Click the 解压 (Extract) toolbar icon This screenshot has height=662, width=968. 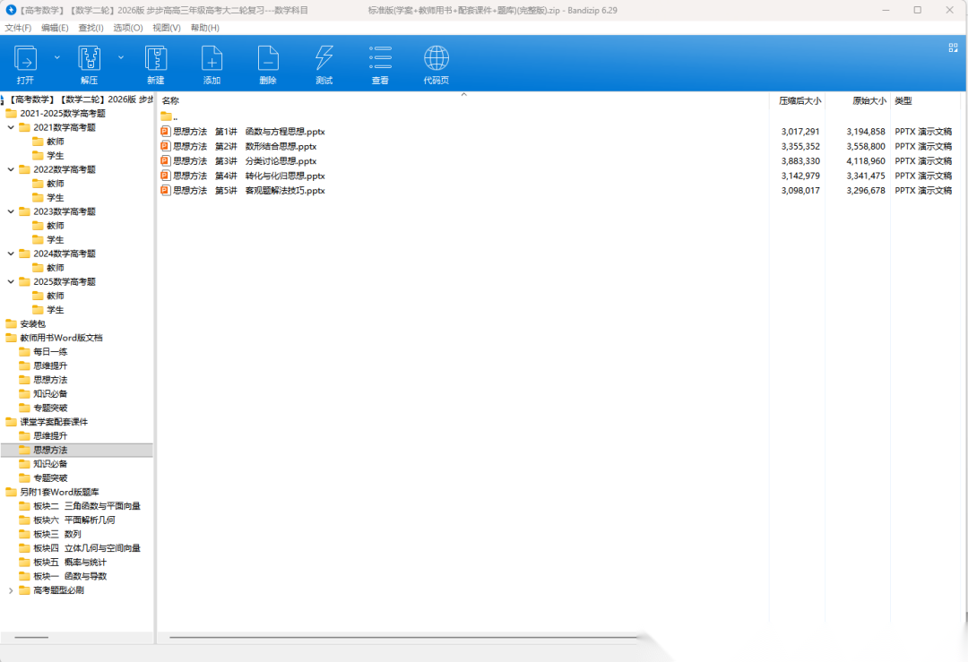point(89,60)
